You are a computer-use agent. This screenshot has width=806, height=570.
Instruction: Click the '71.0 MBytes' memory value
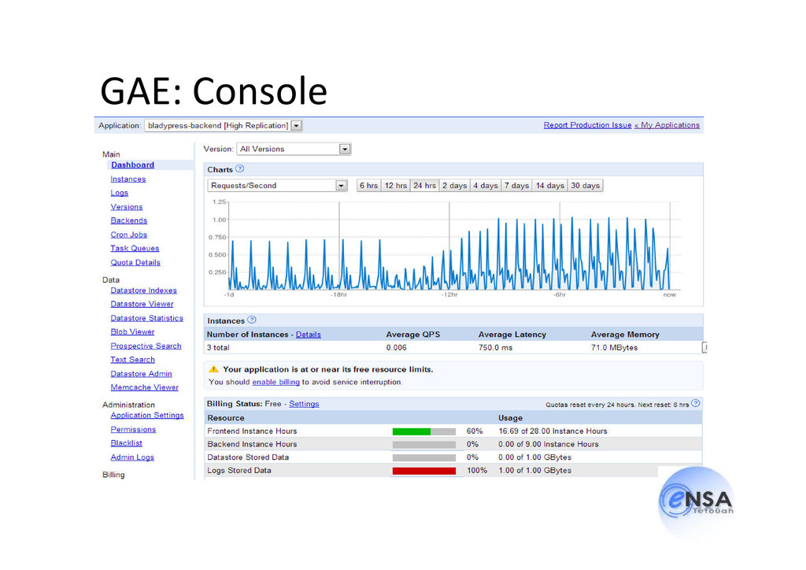(x=614, y=348)
